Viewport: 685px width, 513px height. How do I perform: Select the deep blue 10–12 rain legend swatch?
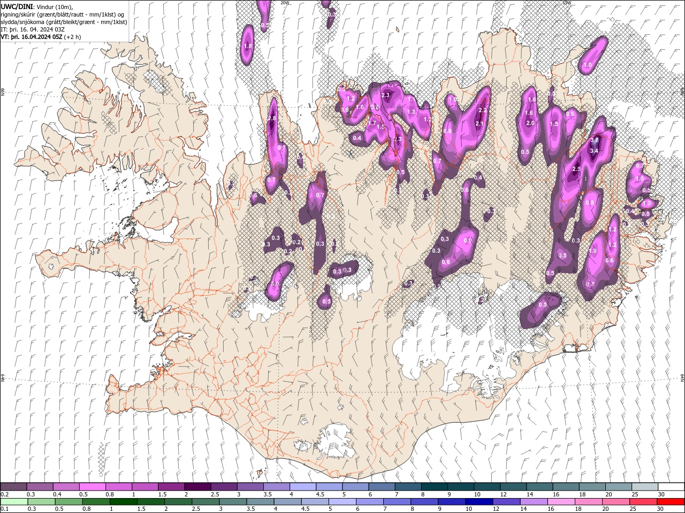click(x=479, y=502)
